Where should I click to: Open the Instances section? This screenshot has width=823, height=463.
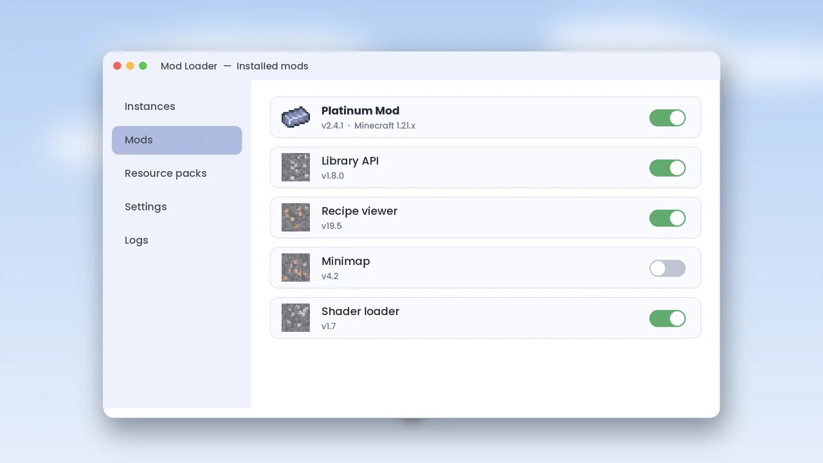click(x=177, y=107)
